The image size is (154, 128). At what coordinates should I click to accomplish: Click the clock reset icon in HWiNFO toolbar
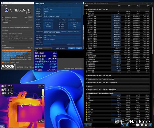pos(138,125)
